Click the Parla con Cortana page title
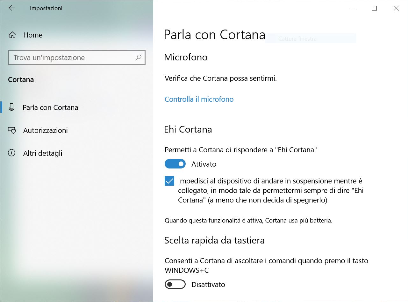Screen dimensions: 408x302 tap(214, 35)
